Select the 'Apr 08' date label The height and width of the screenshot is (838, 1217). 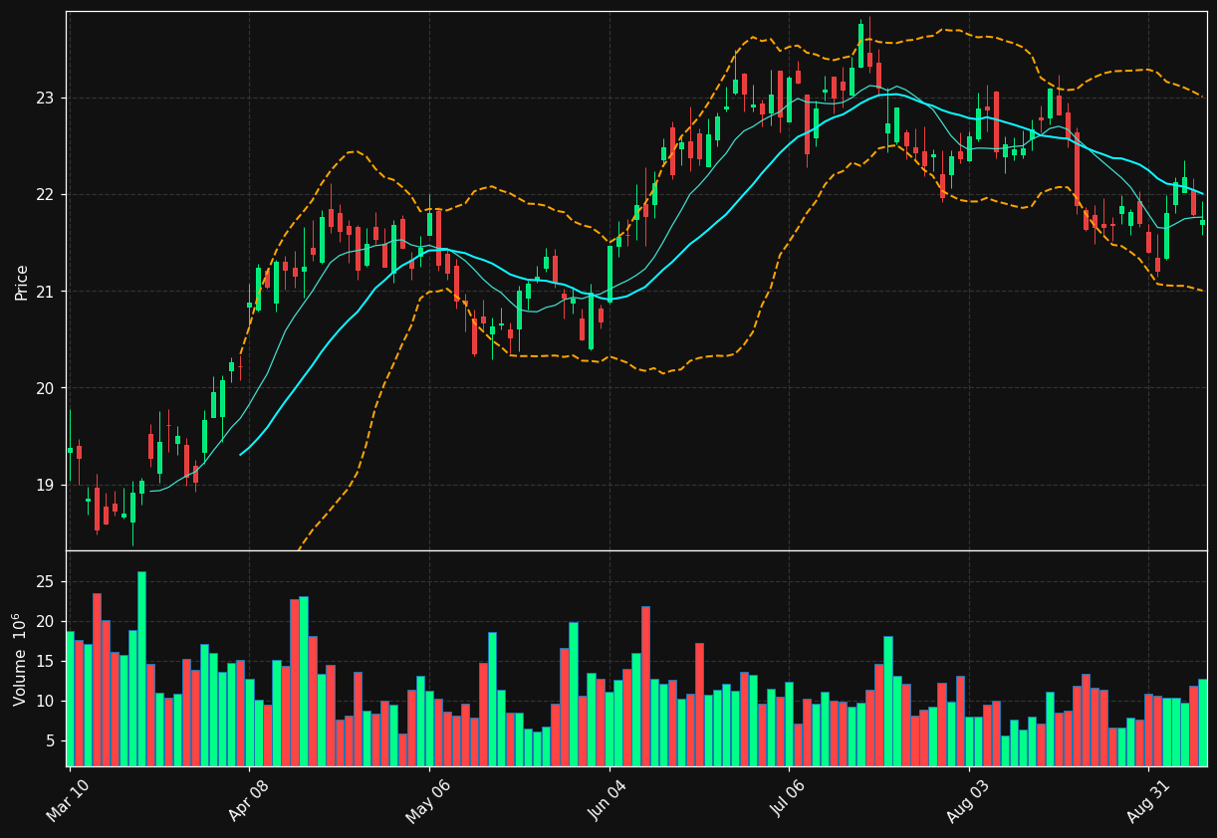(x=248, y=800)
